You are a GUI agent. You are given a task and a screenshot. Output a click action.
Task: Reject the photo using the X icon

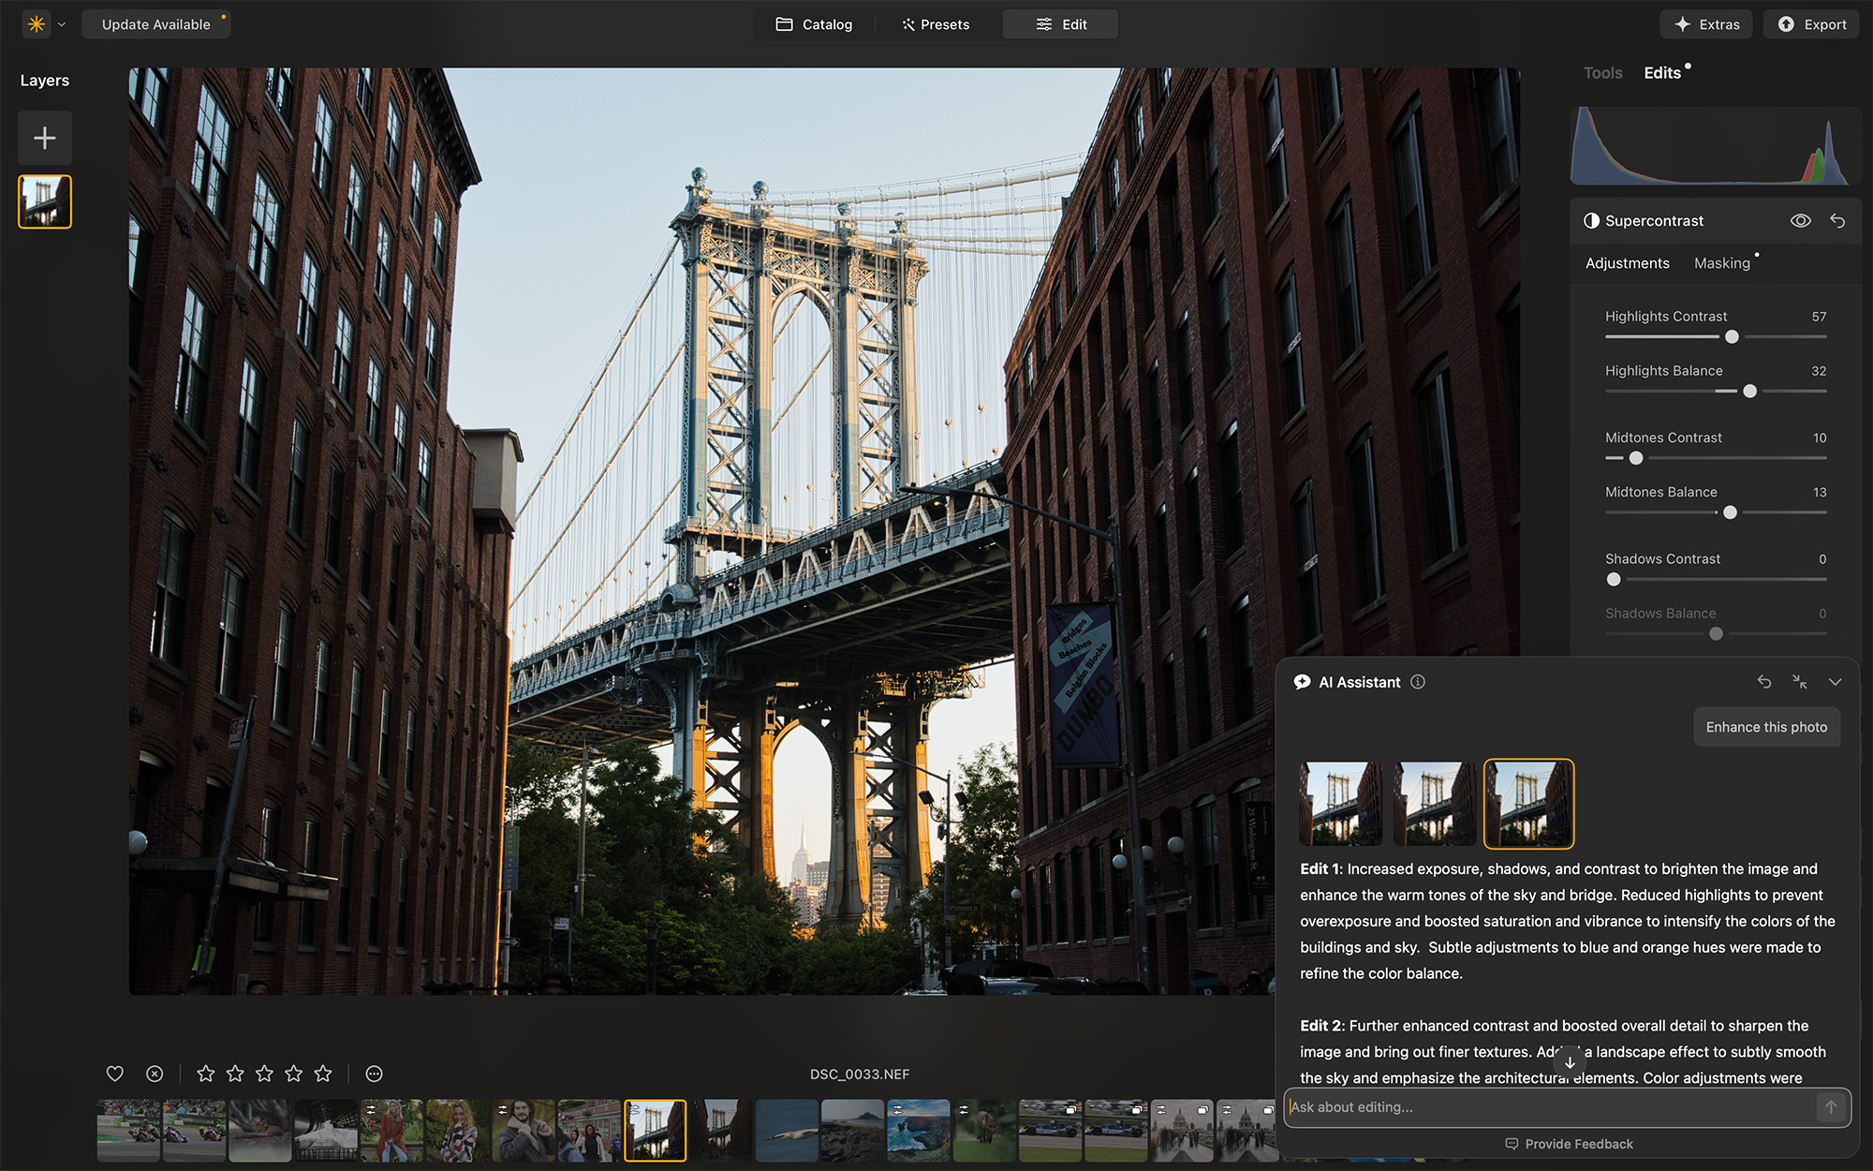tap(155, 1074)
